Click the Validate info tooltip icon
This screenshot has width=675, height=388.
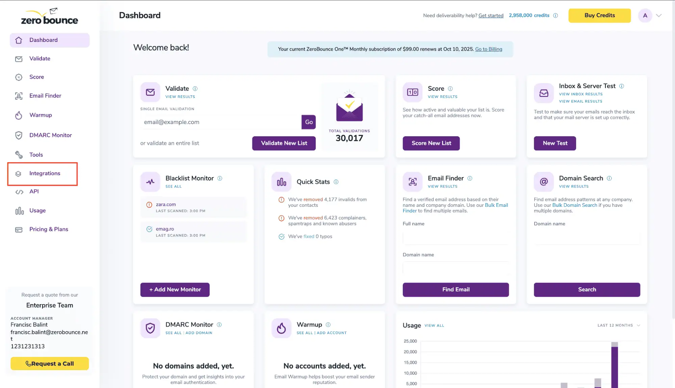[195, 89]
